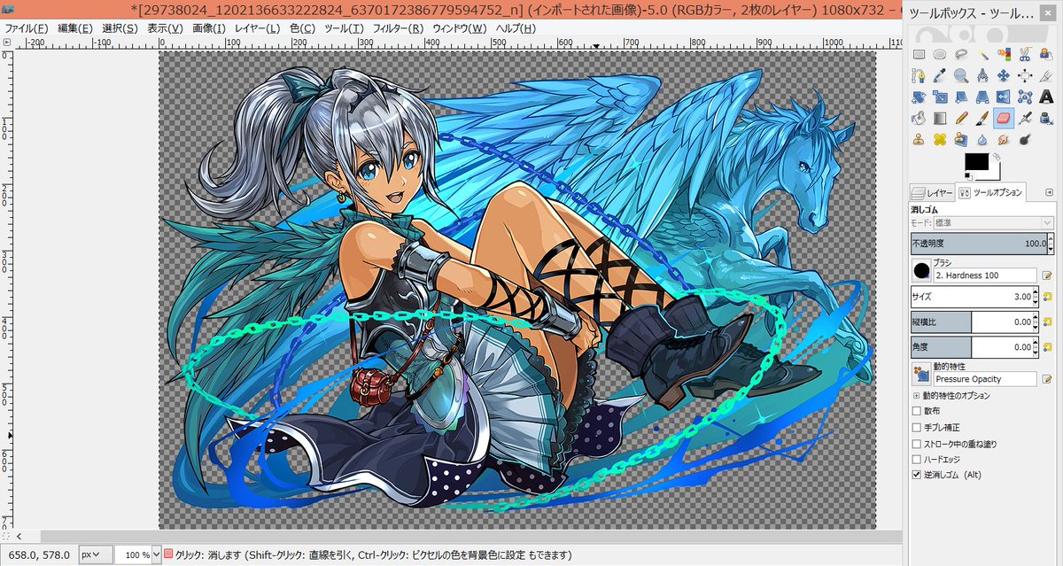Open the ツール menu

[x=344, y=28]
